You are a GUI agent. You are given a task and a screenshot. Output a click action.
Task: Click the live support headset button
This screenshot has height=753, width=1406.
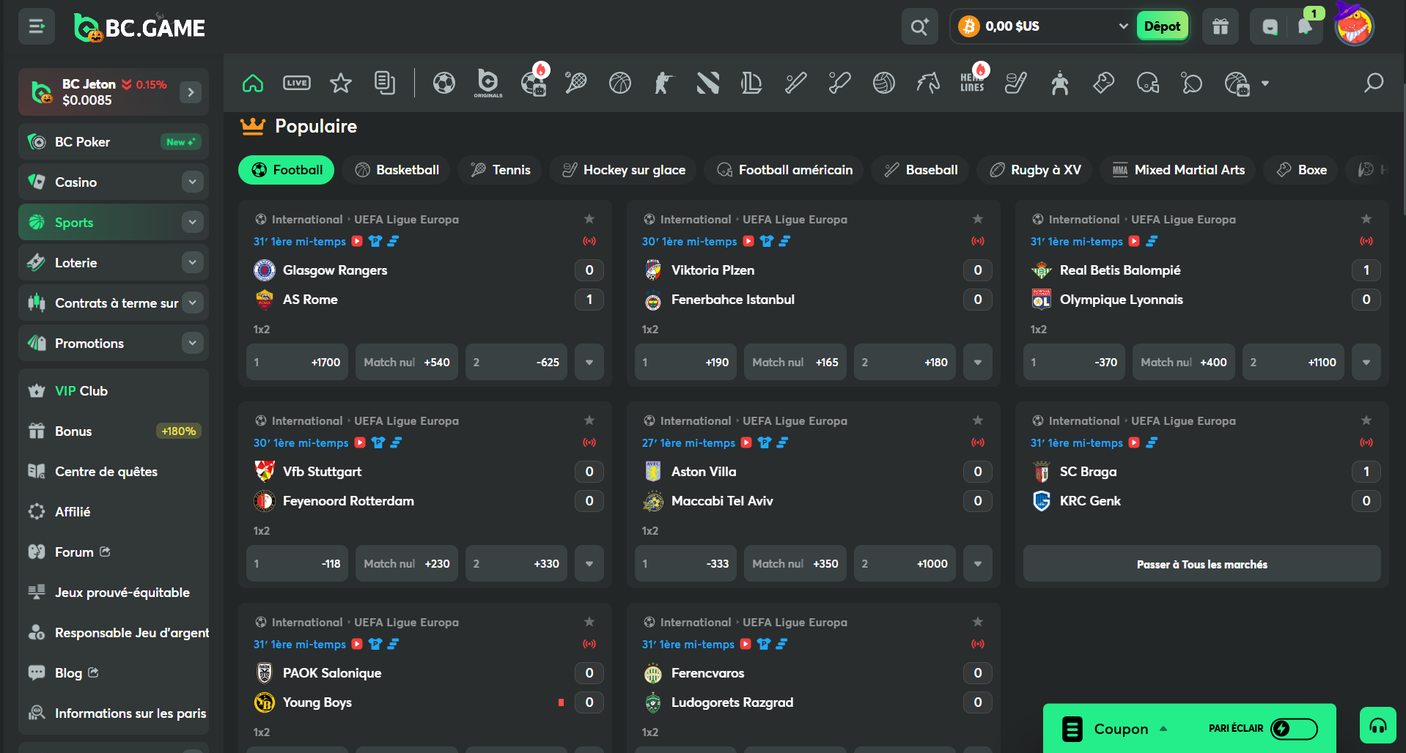1378,726
